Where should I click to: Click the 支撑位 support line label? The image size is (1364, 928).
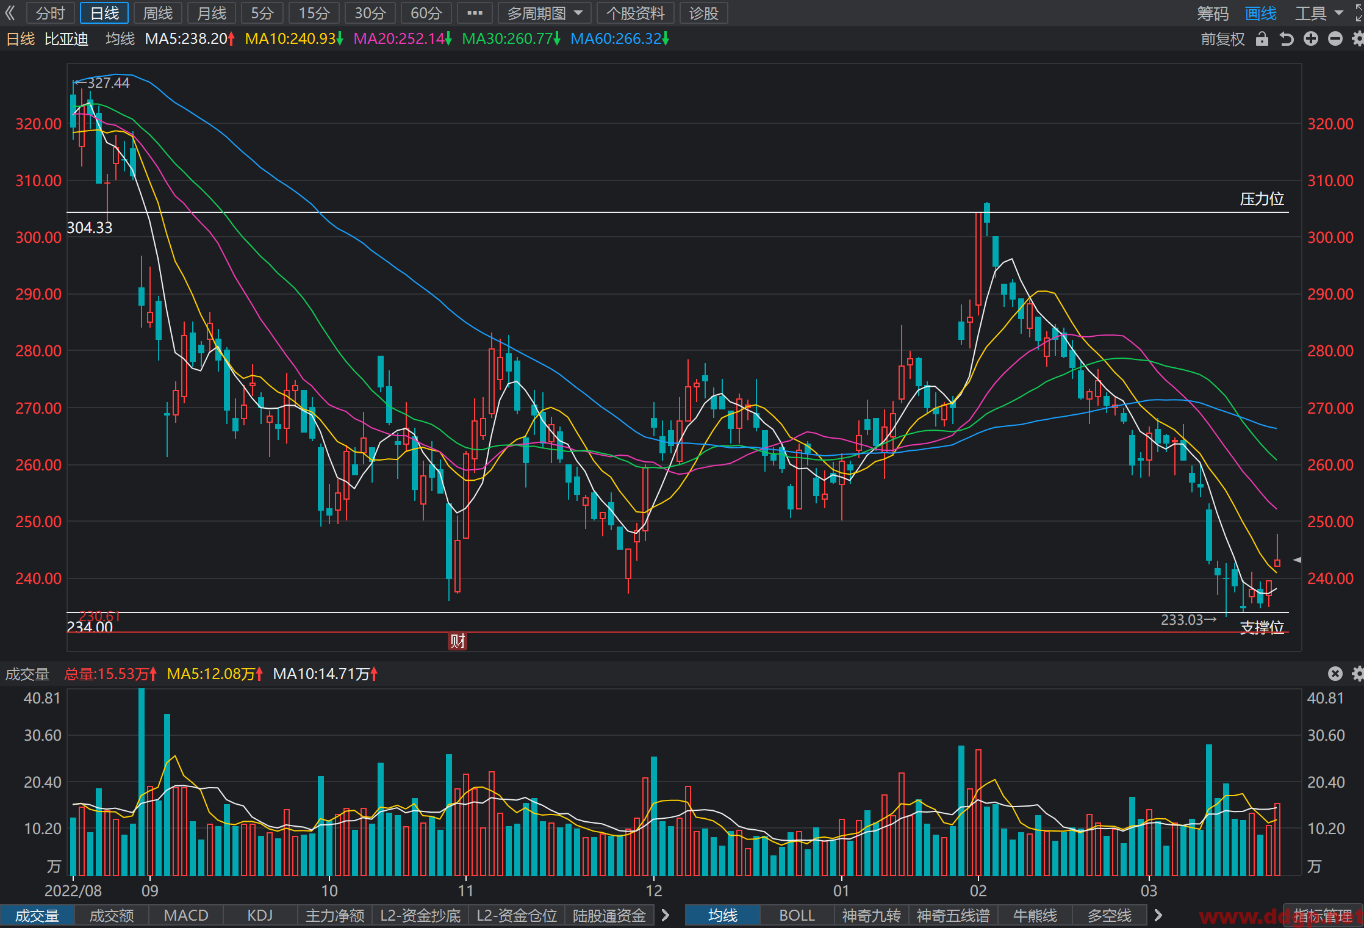coord(1262,627)
